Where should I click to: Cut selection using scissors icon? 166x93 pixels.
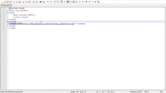(x=24, y=2)
